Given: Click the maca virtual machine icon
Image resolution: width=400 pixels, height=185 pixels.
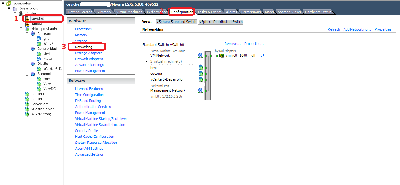Looking at the screenshot, I should (39, 59).
